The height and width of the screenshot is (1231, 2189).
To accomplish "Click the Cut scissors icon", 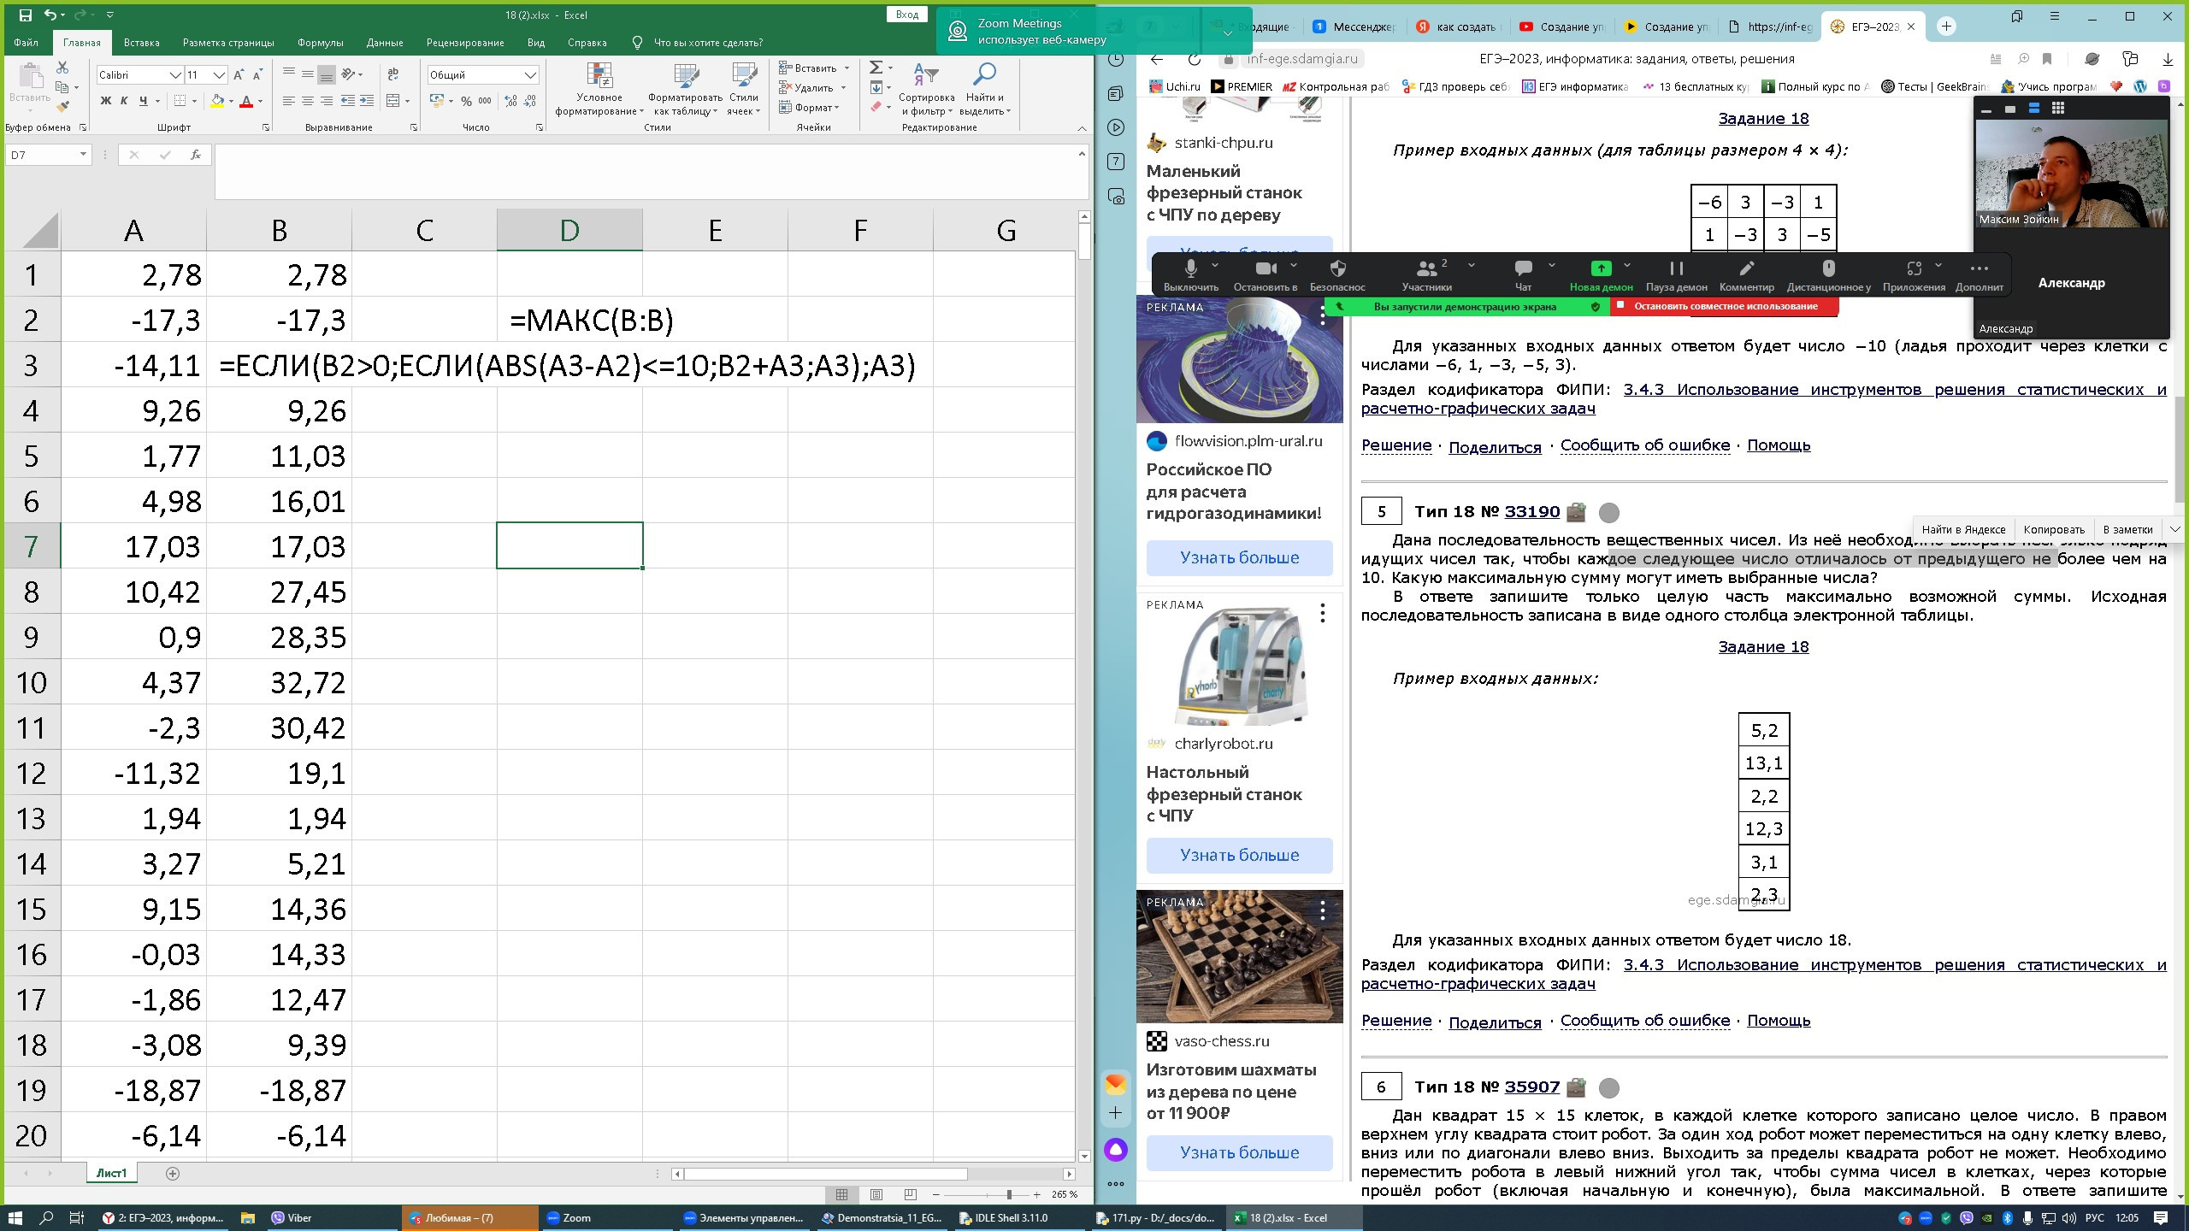I will 62,68.
